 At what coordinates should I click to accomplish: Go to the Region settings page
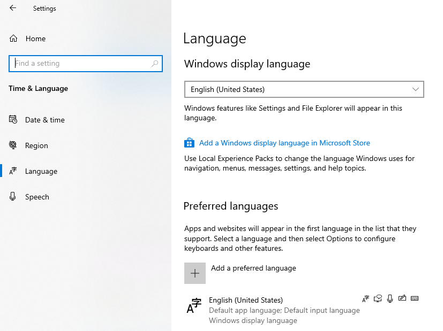click(x=36, y=145)
